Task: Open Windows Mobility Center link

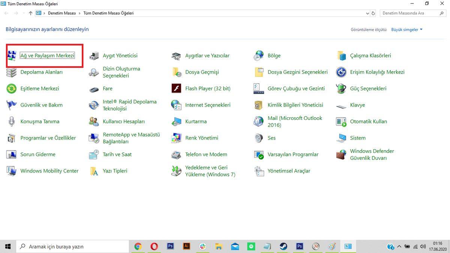Action: 49,171
